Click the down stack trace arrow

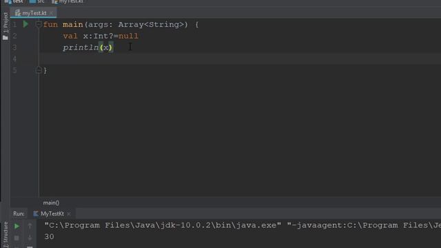click(x=30, y=238)
